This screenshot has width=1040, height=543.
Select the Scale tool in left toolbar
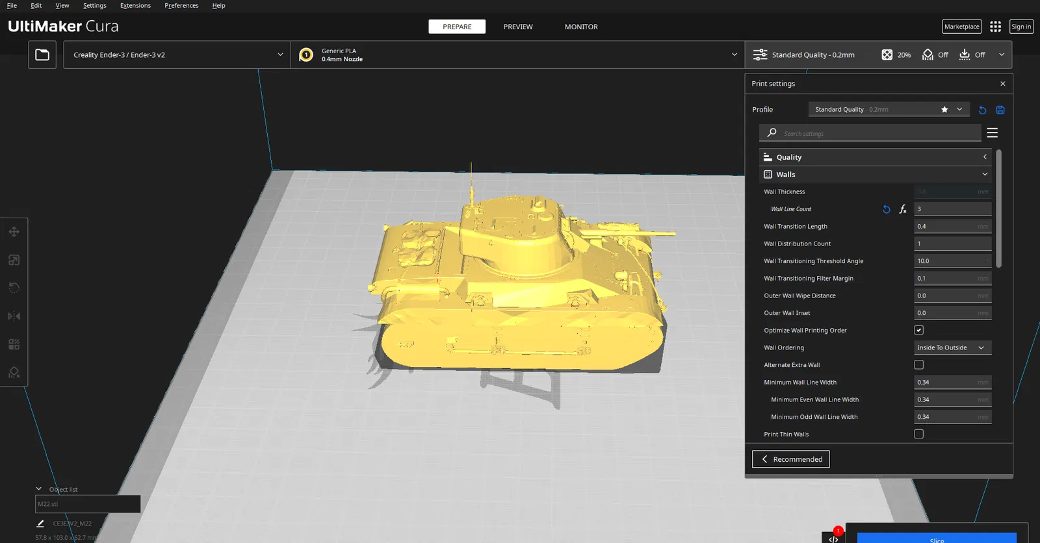point(14,260)
